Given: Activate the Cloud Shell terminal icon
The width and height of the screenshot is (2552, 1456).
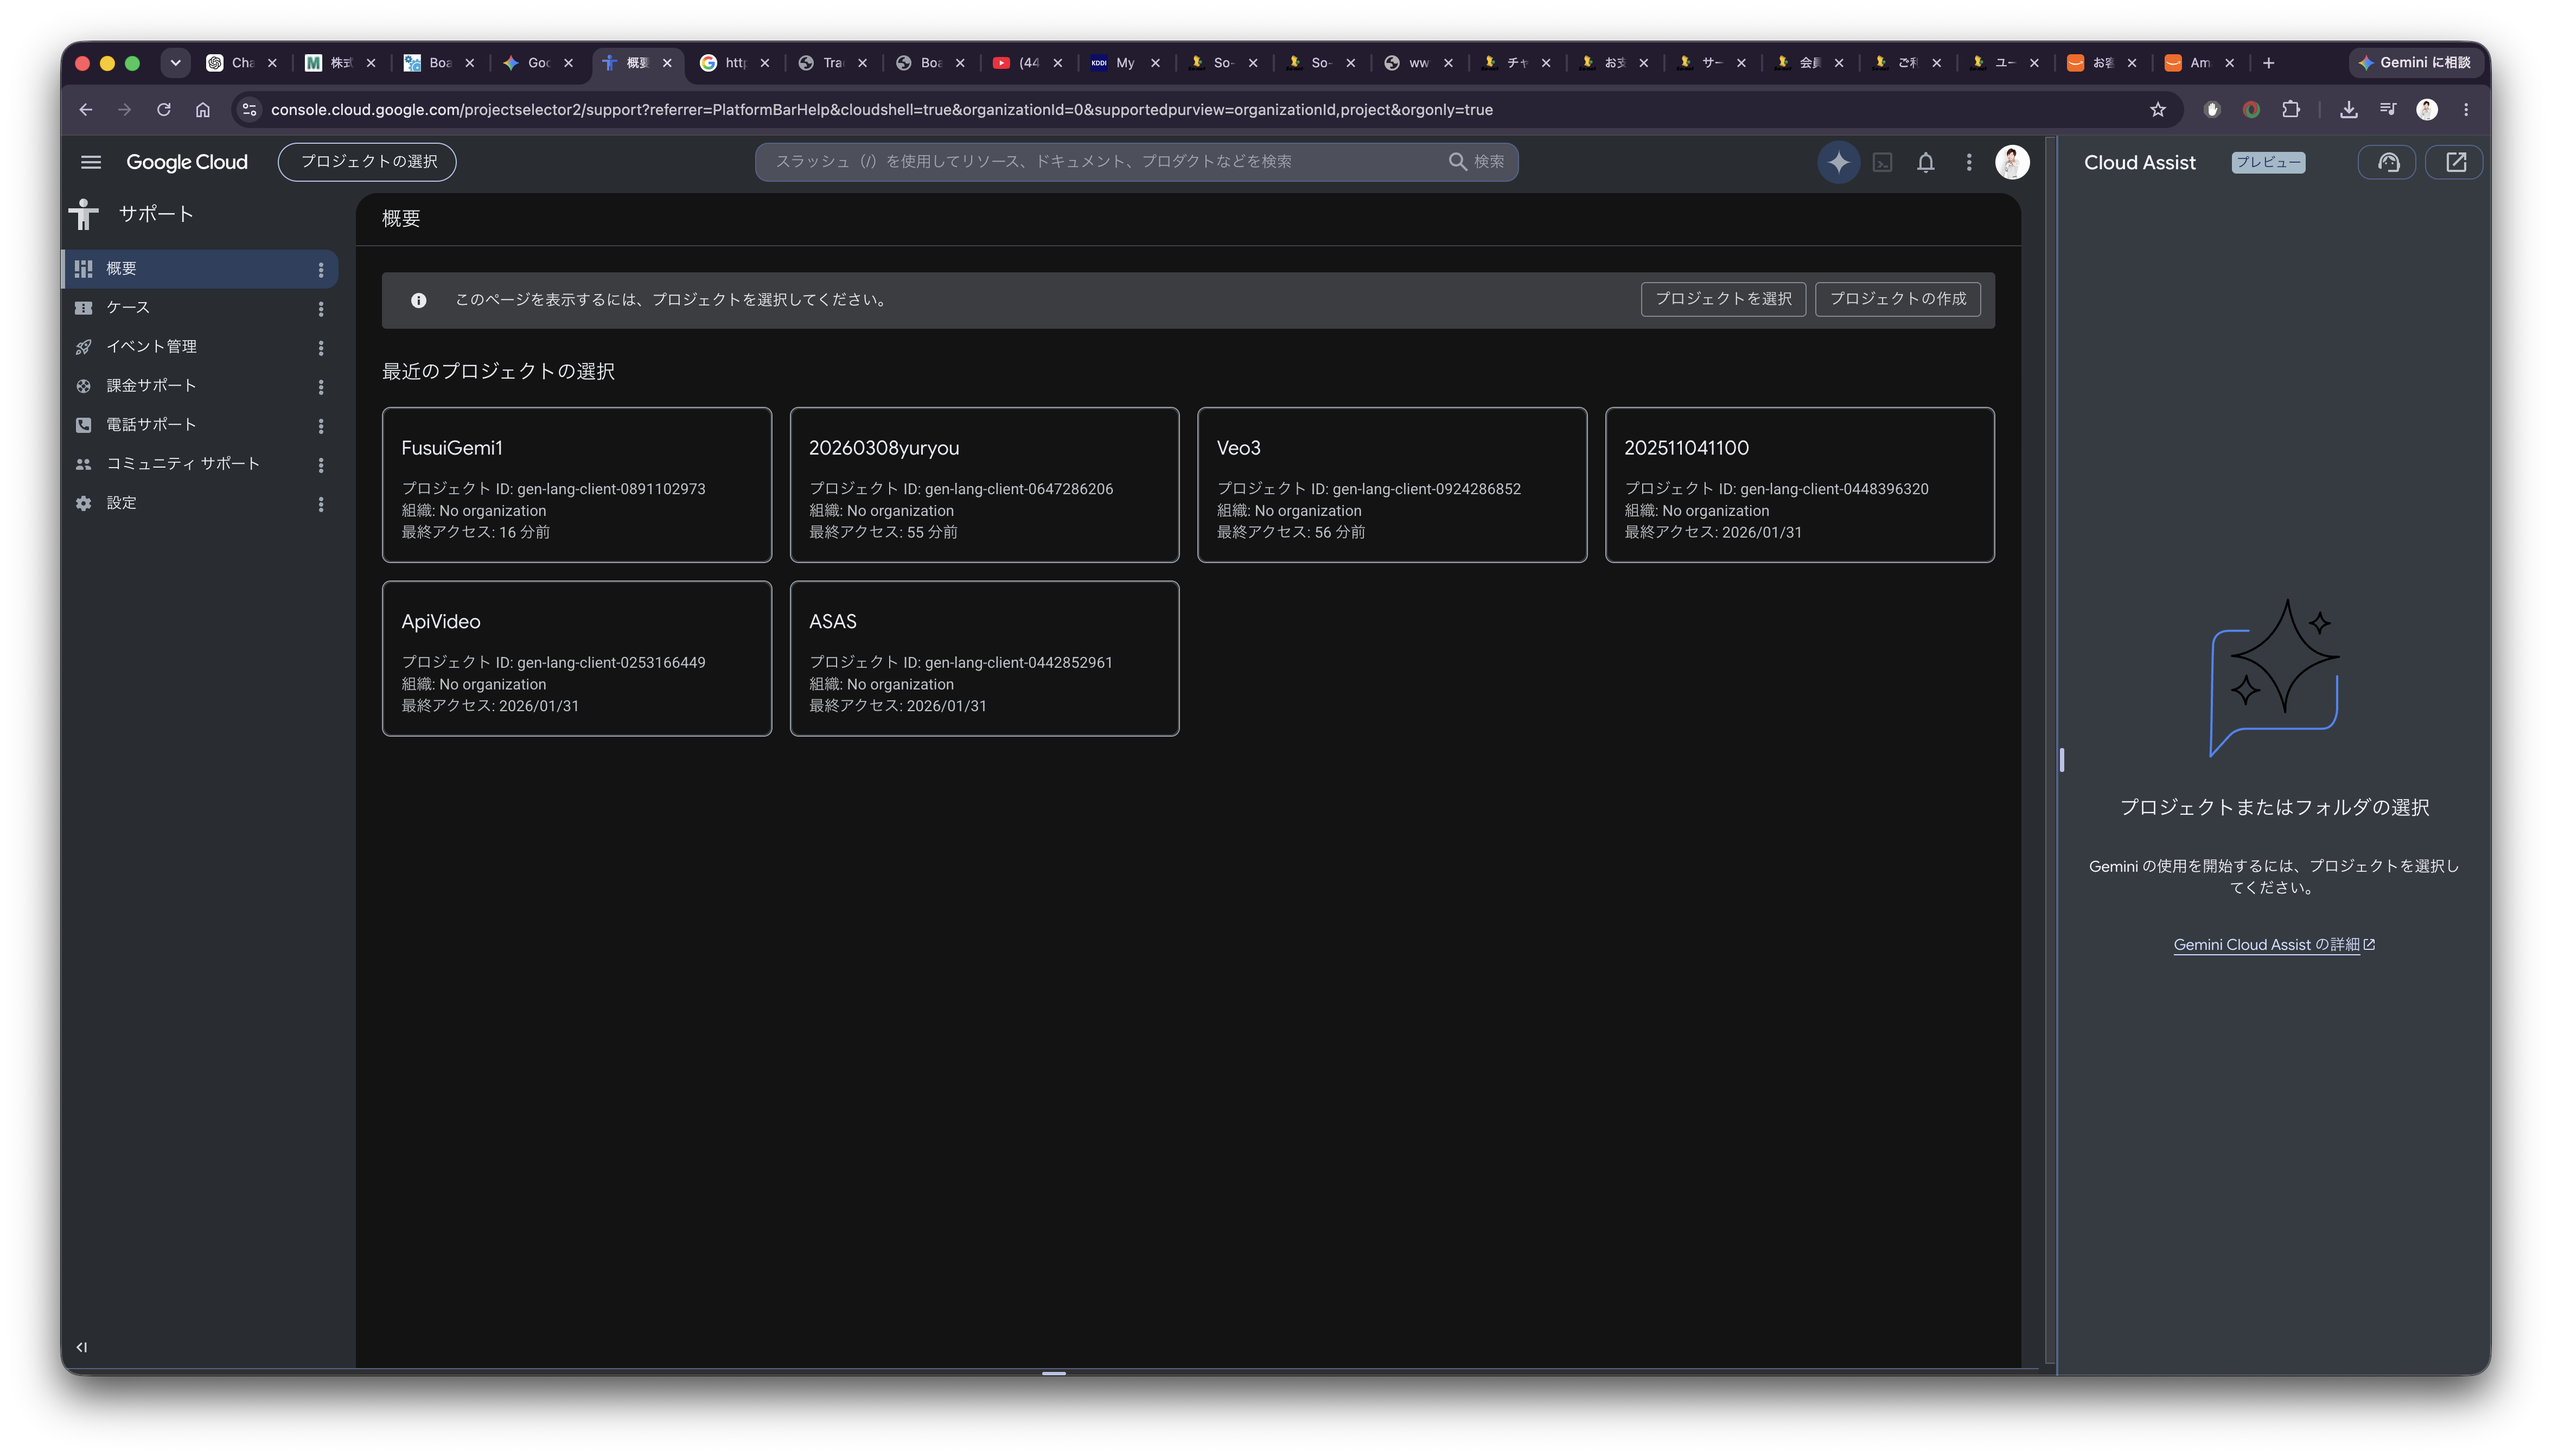Looking at the screenshot, I should [1882, 162].
